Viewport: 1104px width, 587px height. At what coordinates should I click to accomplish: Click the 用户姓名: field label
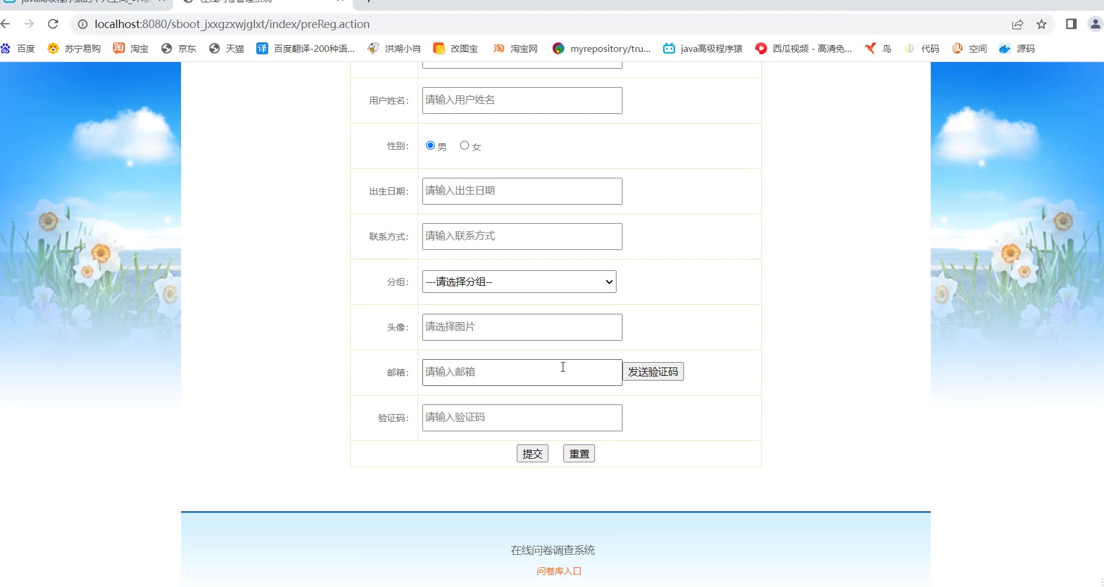pos(389,101)
